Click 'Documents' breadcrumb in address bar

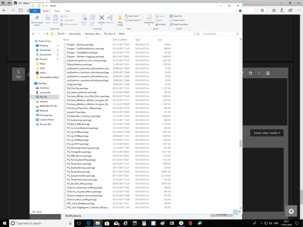(x=75, y=34)
